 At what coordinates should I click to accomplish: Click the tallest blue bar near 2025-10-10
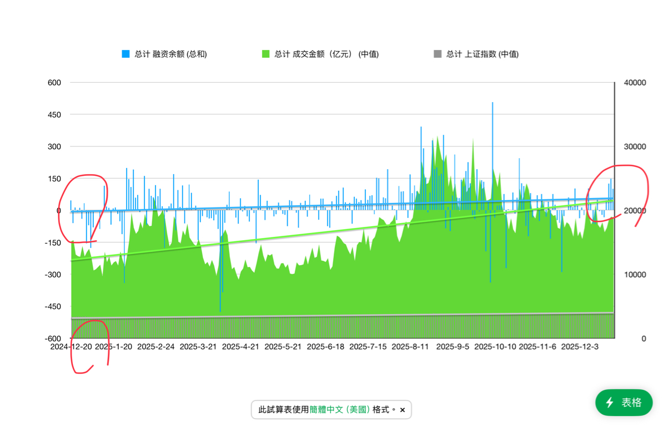click(x=492, y=156)
